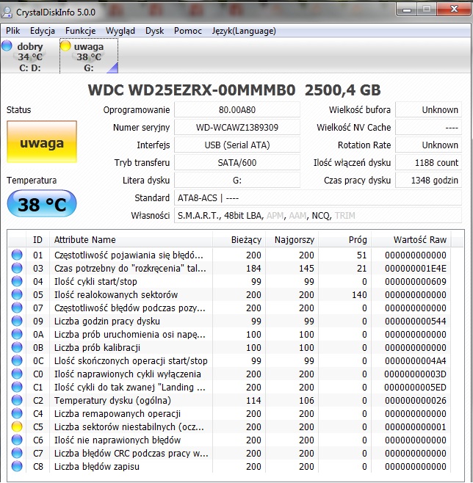This screenshot has width=473, height=483.
Task: Click the CrystalDiskInfo title bar app icon
Action: click(7, 12)
